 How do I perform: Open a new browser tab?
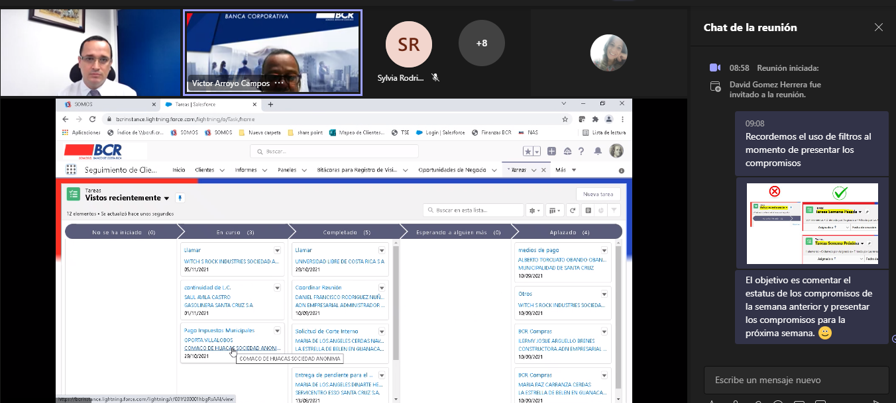[270, 105]
